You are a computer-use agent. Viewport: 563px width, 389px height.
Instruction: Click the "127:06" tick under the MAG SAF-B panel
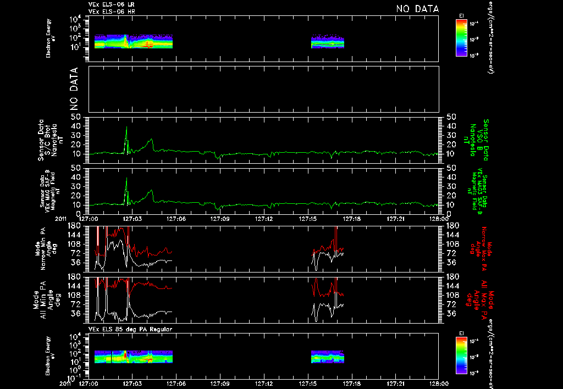tap(176, 219)
